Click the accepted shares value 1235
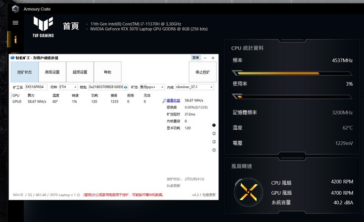Viewport: 364px width, 222px height. pos(114,101)
